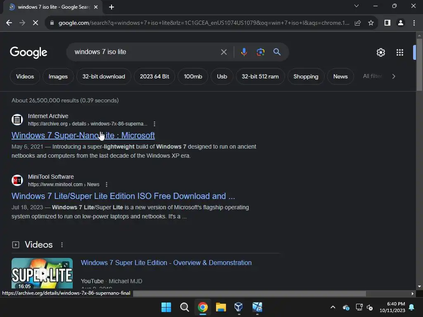Show more filter chips with arrow

[x=394, y=76]
